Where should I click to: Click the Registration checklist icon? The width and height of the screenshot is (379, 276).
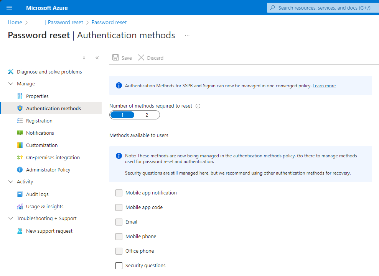[x=20, y=121]
